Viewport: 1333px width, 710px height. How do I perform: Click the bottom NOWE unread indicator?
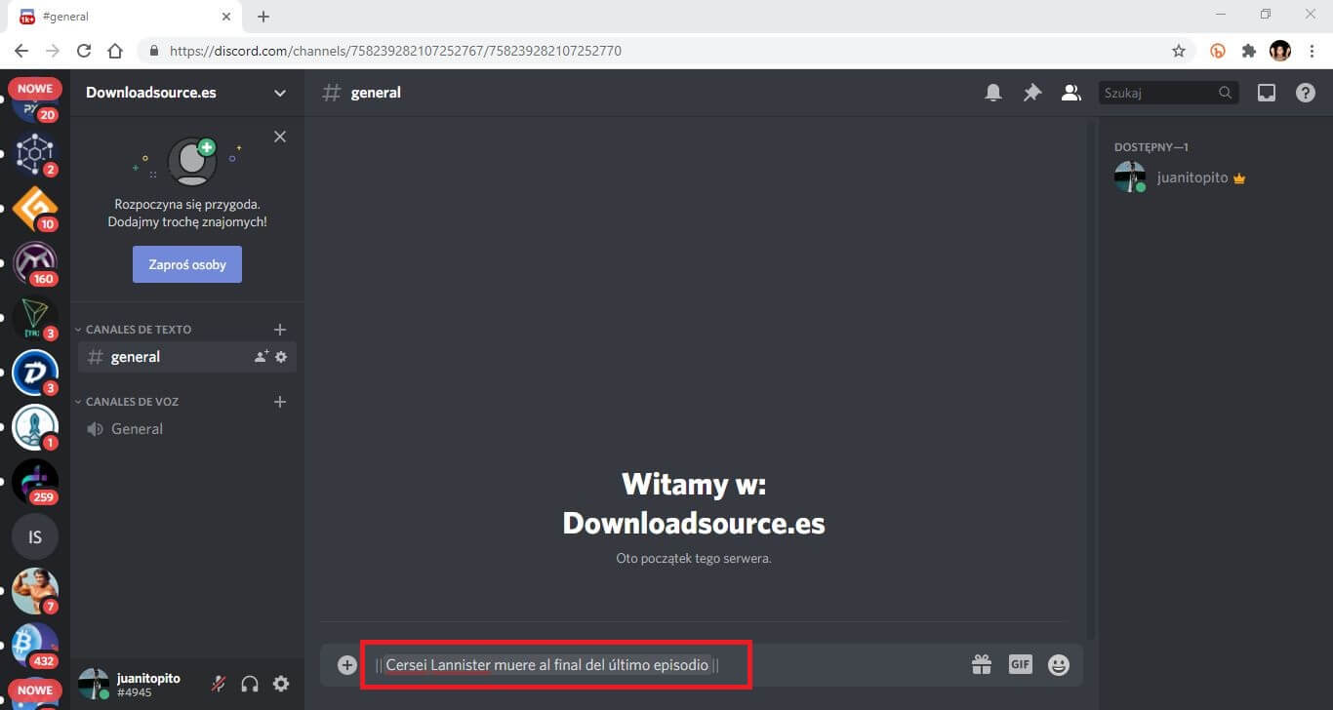tap(35, 690)
